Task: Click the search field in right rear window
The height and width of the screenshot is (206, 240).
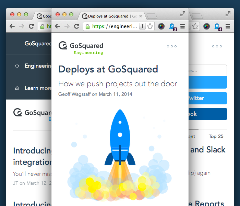Action: [208, 71]
